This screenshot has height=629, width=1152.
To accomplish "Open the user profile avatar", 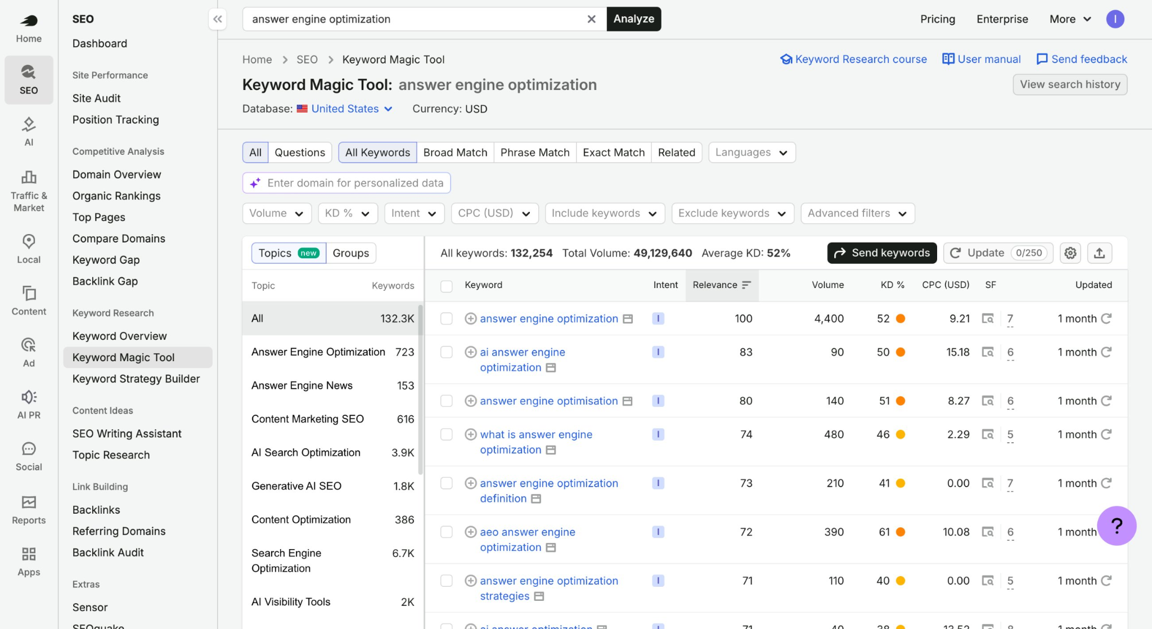I will [1115, 19].
